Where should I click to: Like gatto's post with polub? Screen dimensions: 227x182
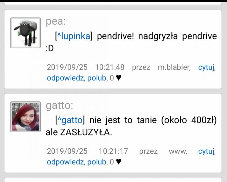(x=97, y=162)
